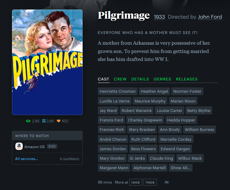The height and width of the screenshot is (190, 230).
Task: Click Ann Brody cast tag
Action: point(170,129)
